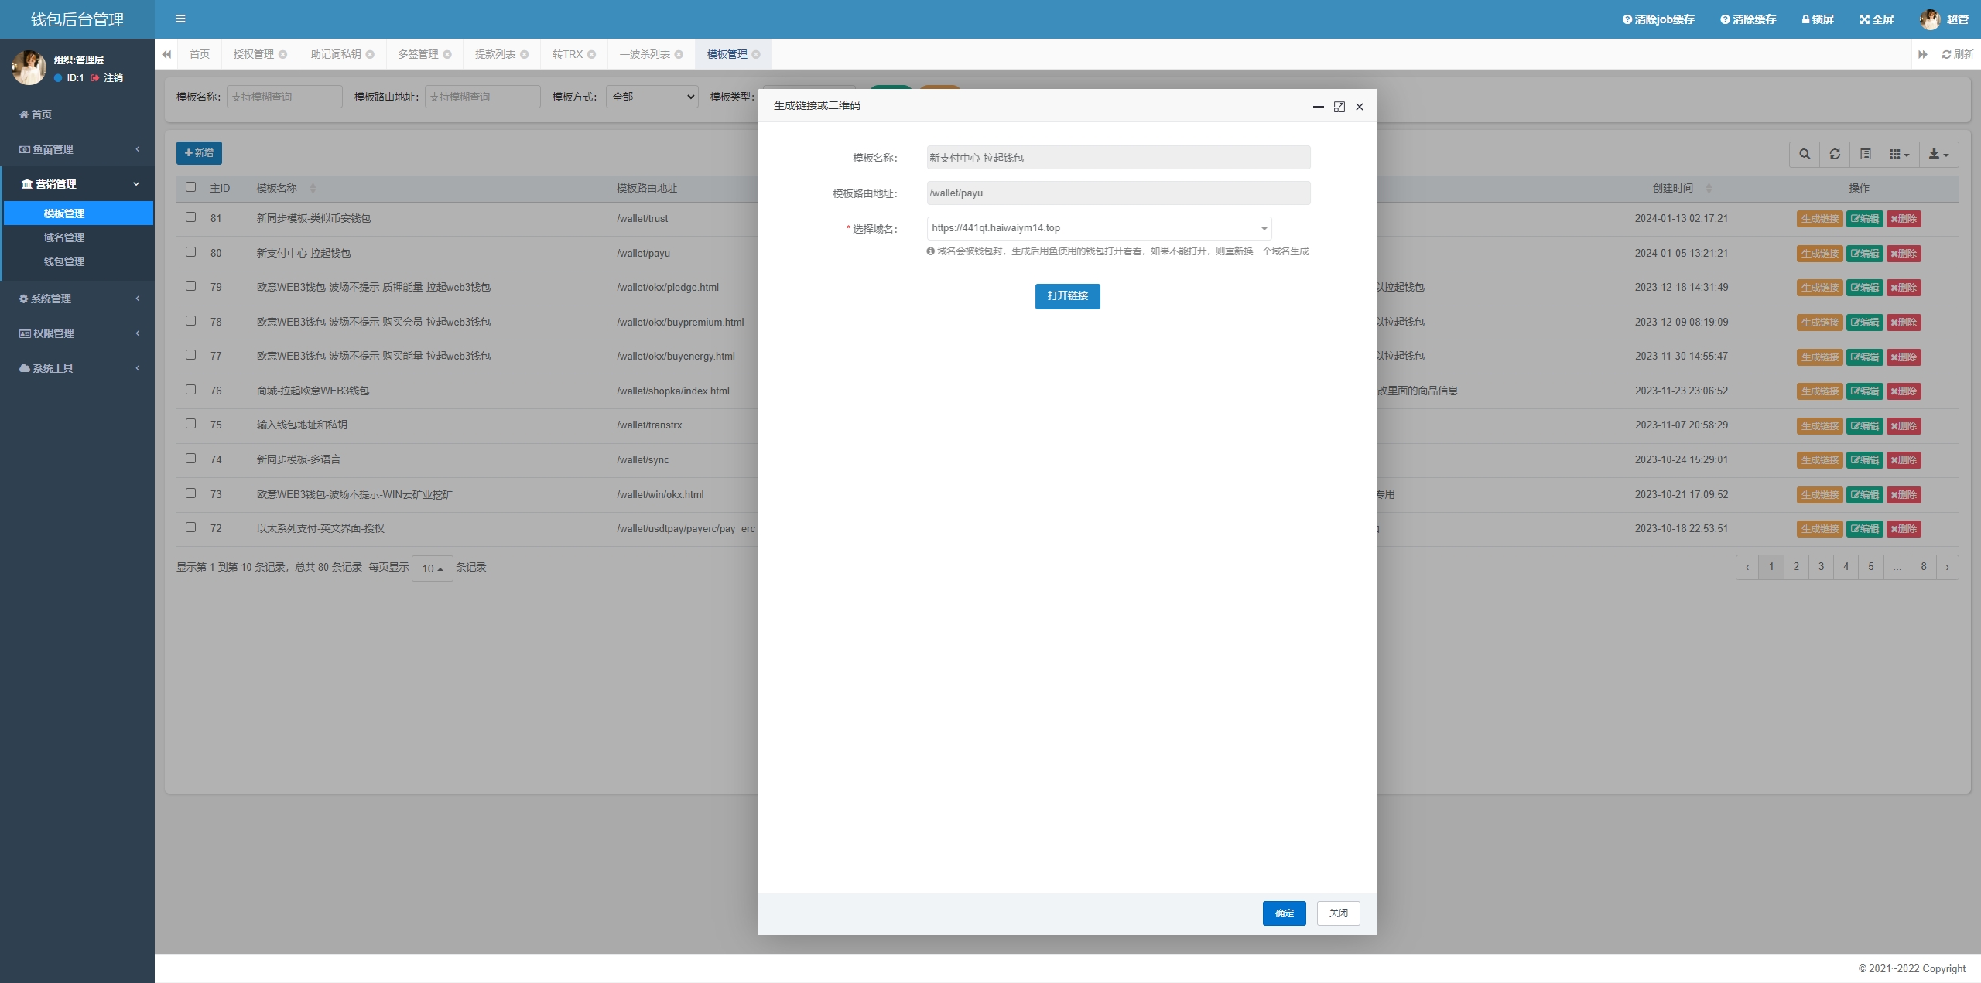1981x983 pixels.
Task: Close the 授权管理 tab via its x icon
Action: 283,54
